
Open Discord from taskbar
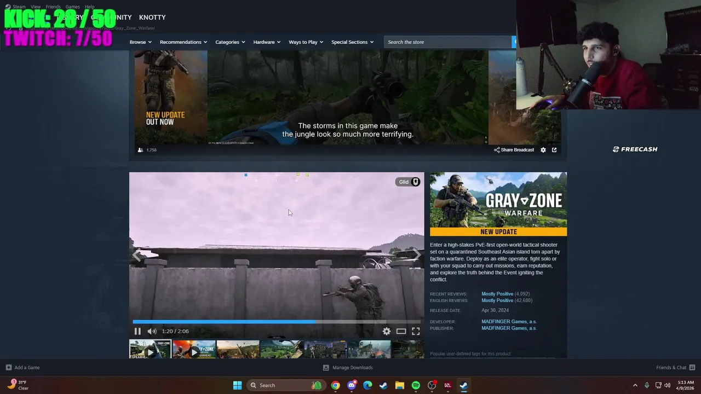pyautogui.click(x=352, y=385)
